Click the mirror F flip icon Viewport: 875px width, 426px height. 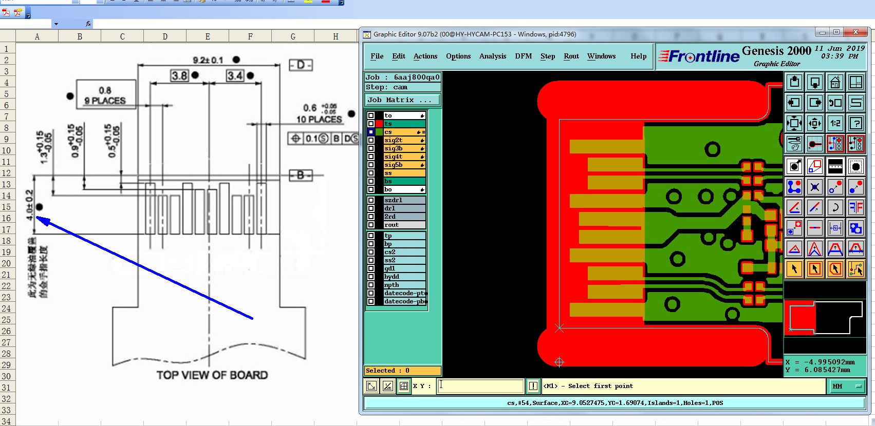pyautogui.click(x=856, y=207)
